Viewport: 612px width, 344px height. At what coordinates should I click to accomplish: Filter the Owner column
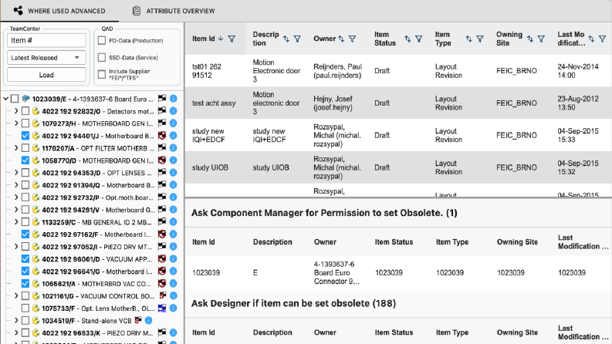353,39
